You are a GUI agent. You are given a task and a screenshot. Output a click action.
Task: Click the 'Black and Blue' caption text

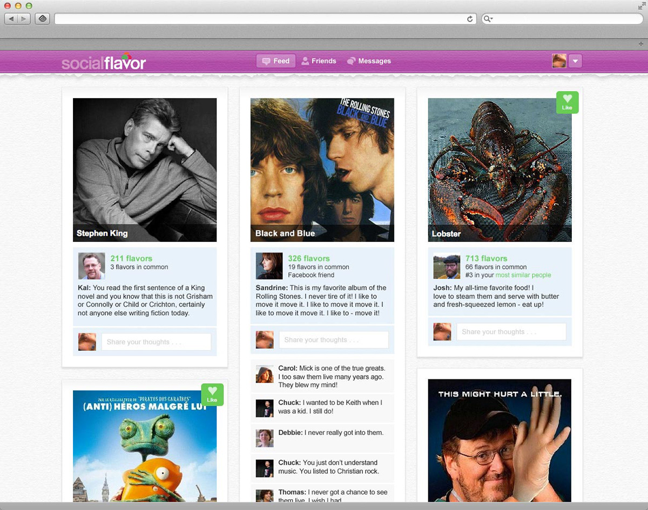tap(285, 234)
